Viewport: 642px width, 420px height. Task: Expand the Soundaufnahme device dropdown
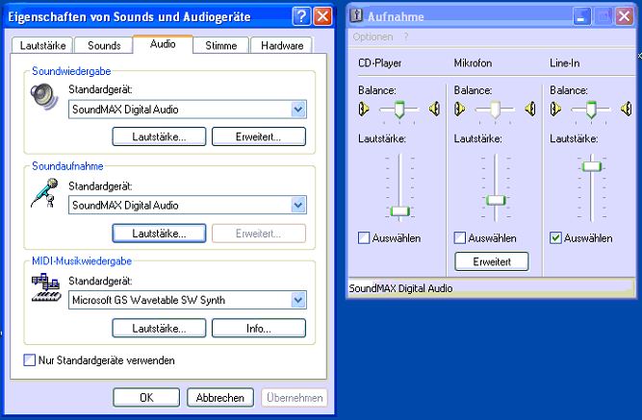297,205
